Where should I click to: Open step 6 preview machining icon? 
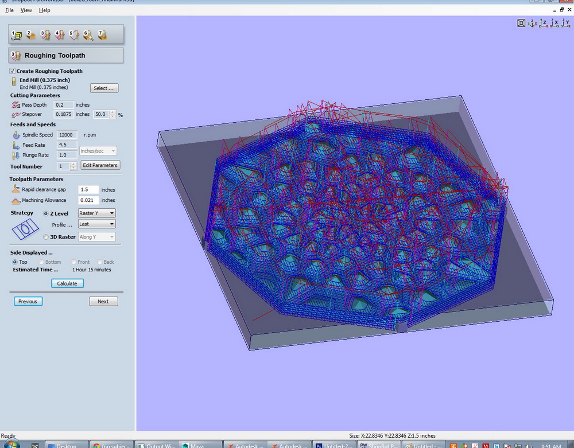pos(88,35)
